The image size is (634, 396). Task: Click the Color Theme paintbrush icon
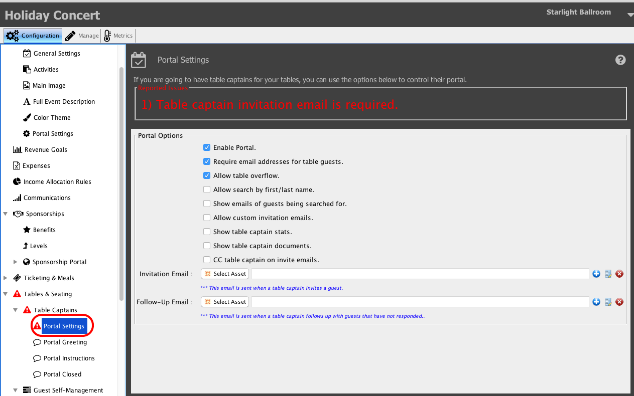[27, 117]
